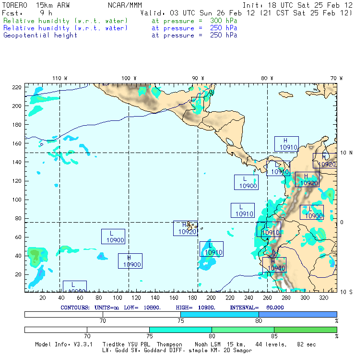Click the '70 W' longitude label
Viewport: 355px width, 355px height.
click(336, 78)
